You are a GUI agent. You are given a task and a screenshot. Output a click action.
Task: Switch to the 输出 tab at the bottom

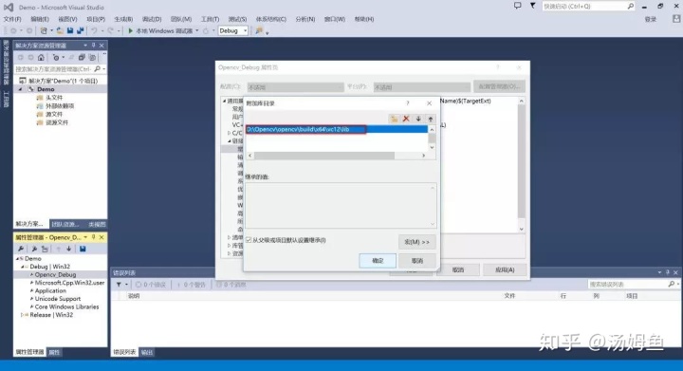147,352
